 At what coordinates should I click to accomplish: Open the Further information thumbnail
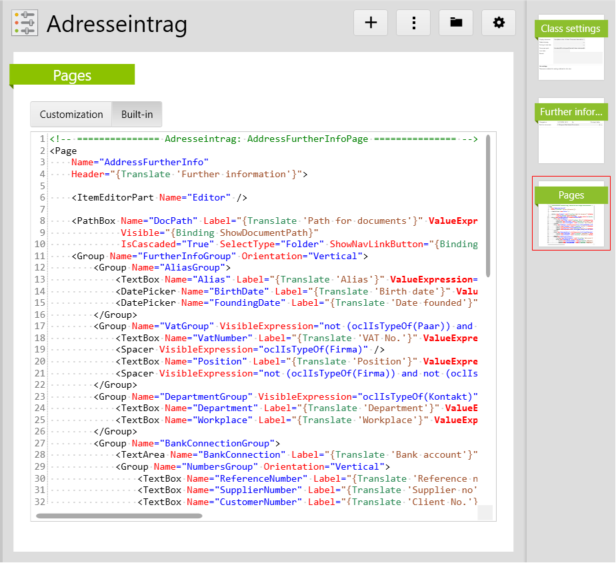click(571, 131)
